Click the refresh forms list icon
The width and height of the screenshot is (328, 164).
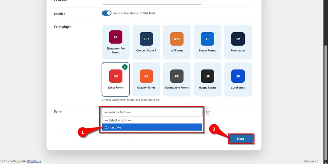click(x=208, y=112)
